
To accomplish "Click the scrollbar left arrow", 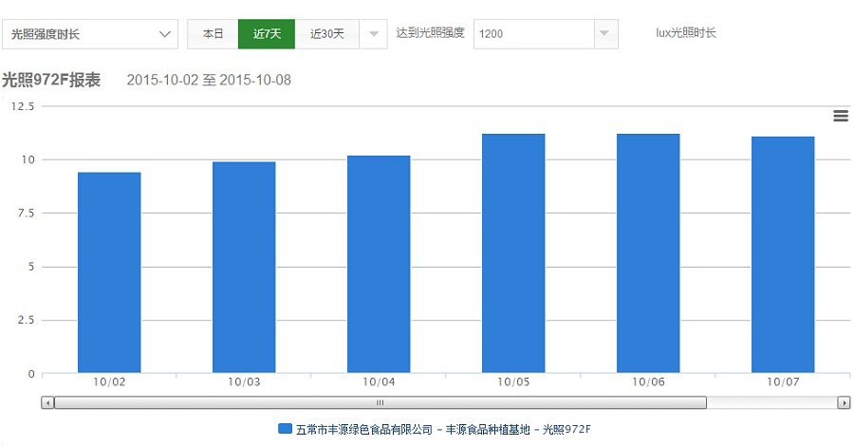I will click(x=47, y=402).
